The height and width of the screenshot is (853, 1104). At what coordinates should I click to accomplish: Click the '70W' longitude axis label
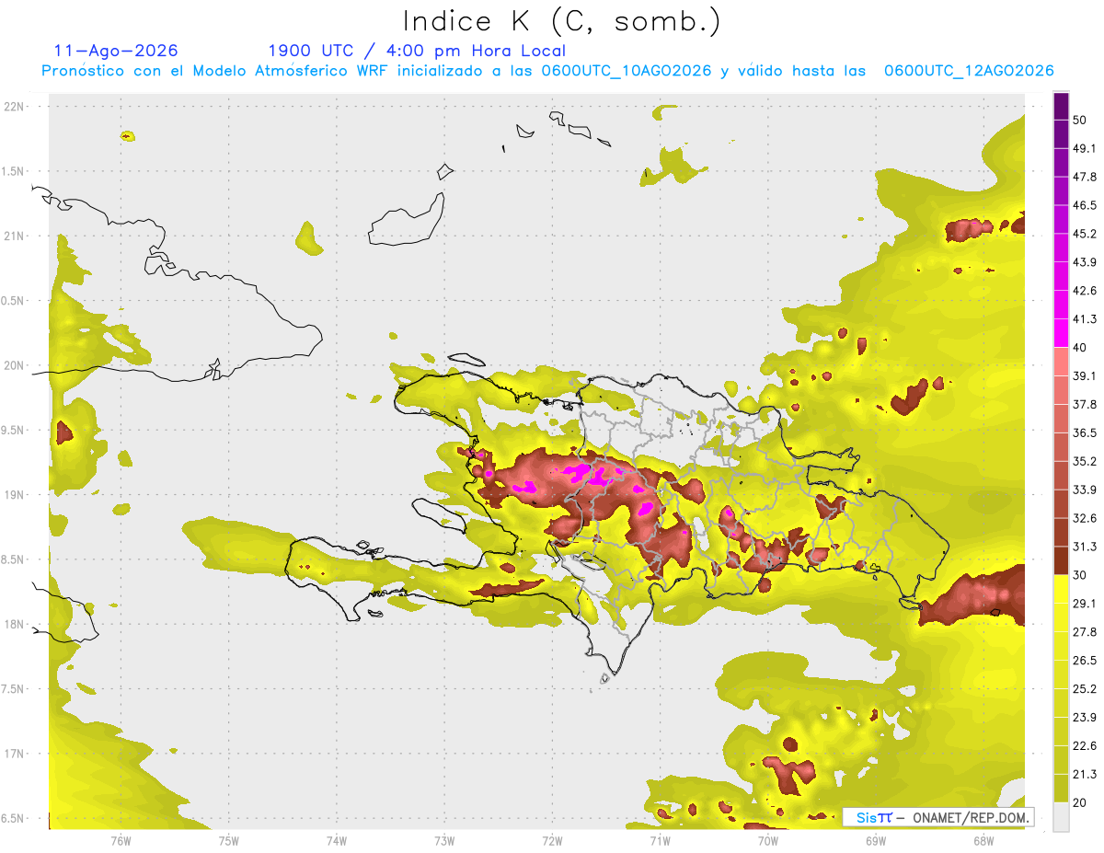point(768,840)
